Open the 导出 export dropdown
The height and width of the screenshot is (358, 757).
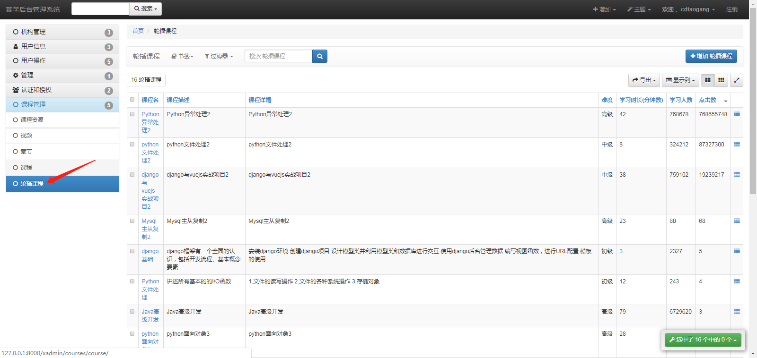pos(644,80)
